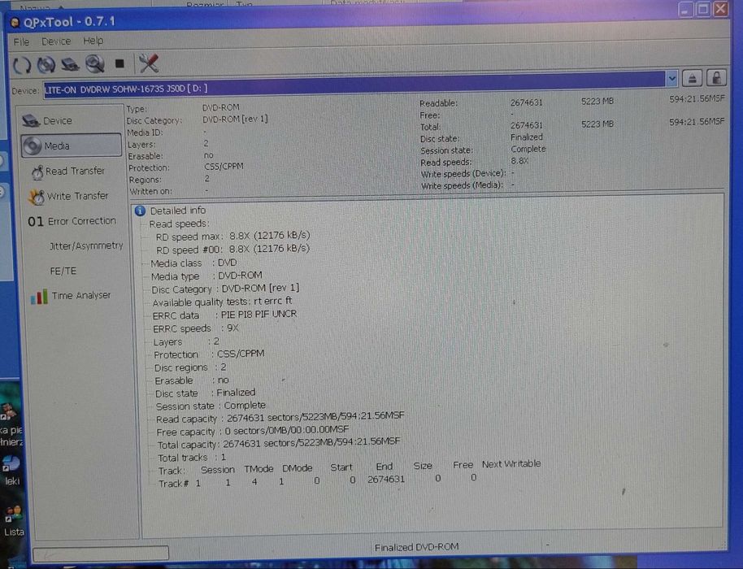Click the Readable 2674631 sectors value
This screenshot has width=743, height=569.
(527, 102)
